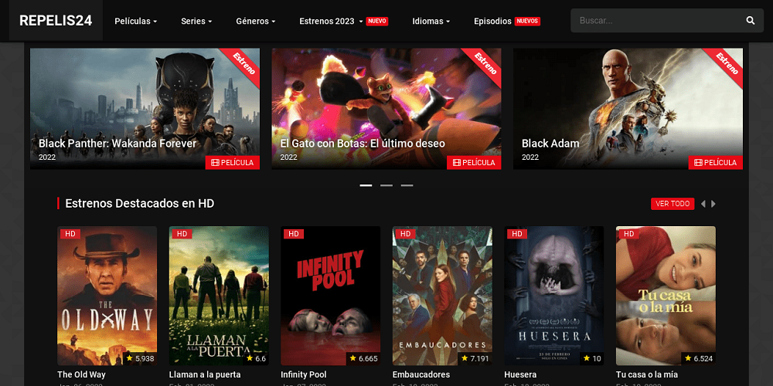
Task: Click HD badge on Huesera
Action: tap(517, 234)
